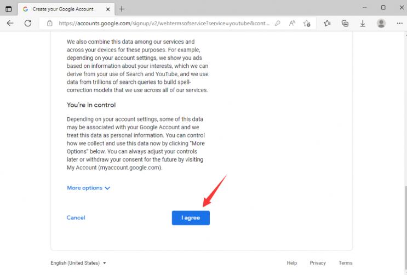
Task: Open Downloads arrow icon
Action: [x=363, y=24]
